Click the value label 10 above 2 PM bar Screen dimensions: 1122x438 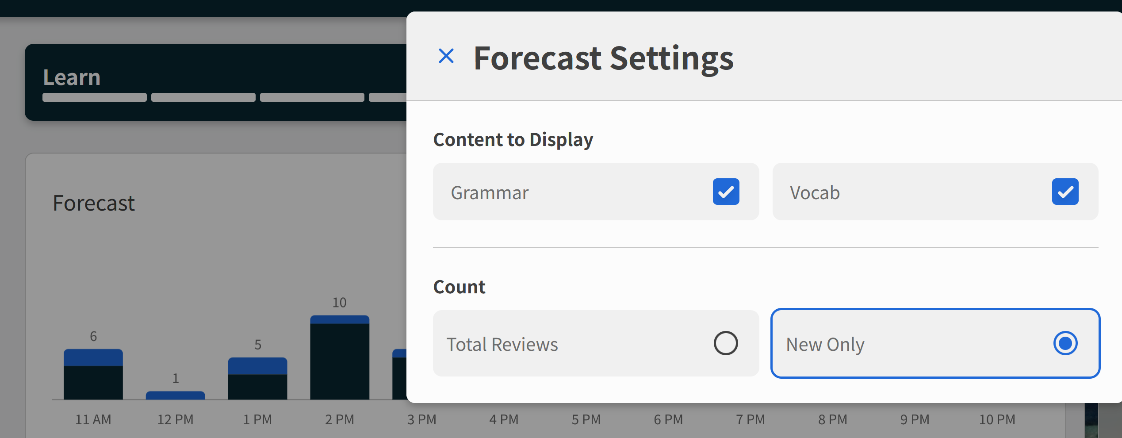coord(340,303)
